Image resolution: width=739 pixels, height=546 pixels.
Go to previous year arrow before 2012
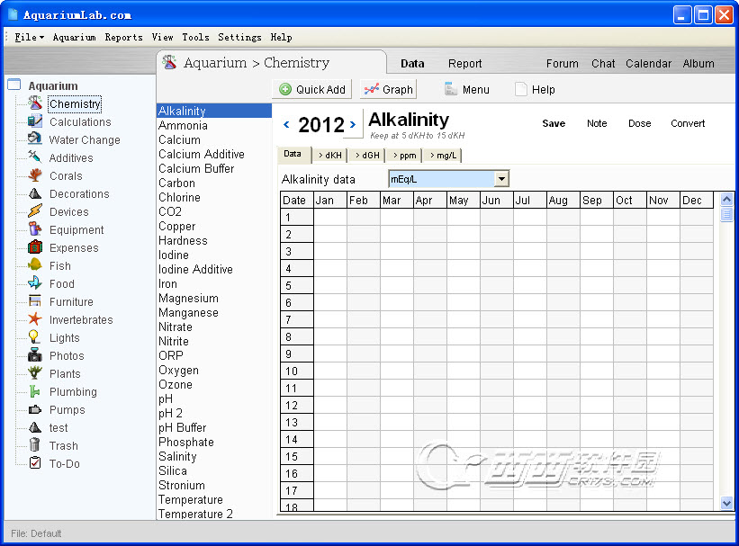(287, 124)
